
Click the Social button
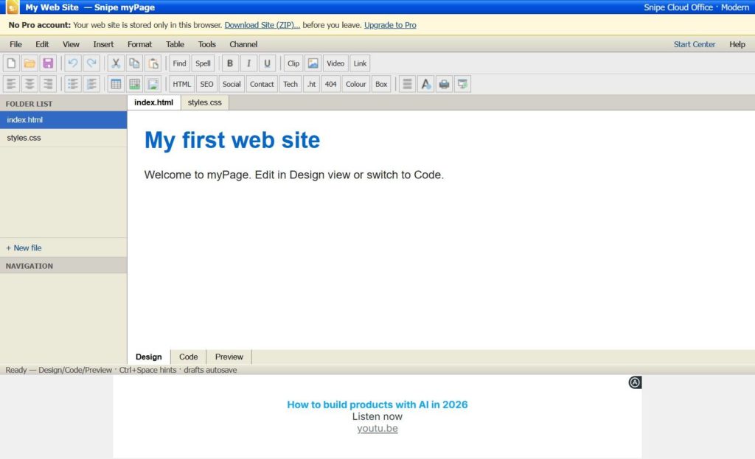pyautogui.click(x=232, y=84)
